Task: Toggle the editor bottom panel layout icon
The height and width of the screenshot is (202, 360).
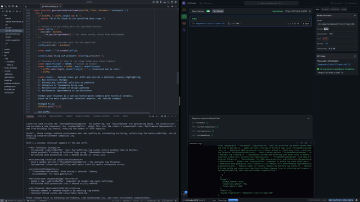Action: 165,2
